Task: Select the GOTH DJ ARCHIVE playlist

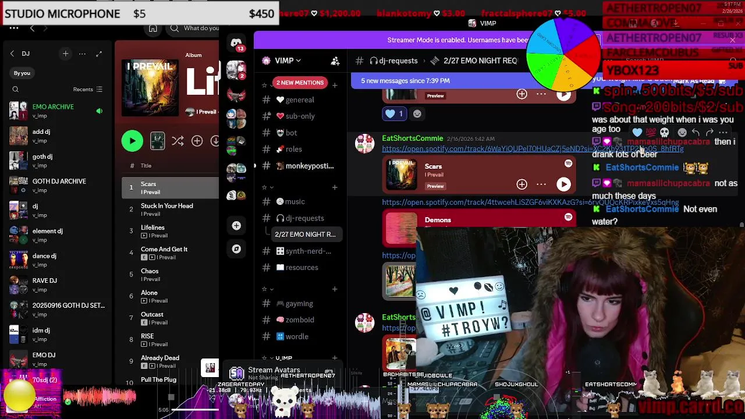Action: [57, 185]
